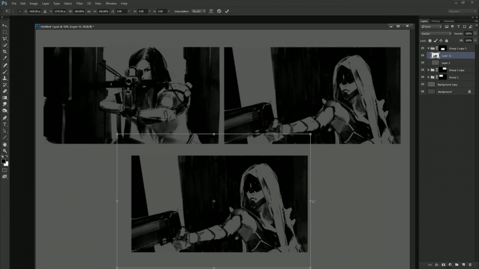Toggle visibility of the Background copy layer
The image size is (479, 269).
click(423, 84)
